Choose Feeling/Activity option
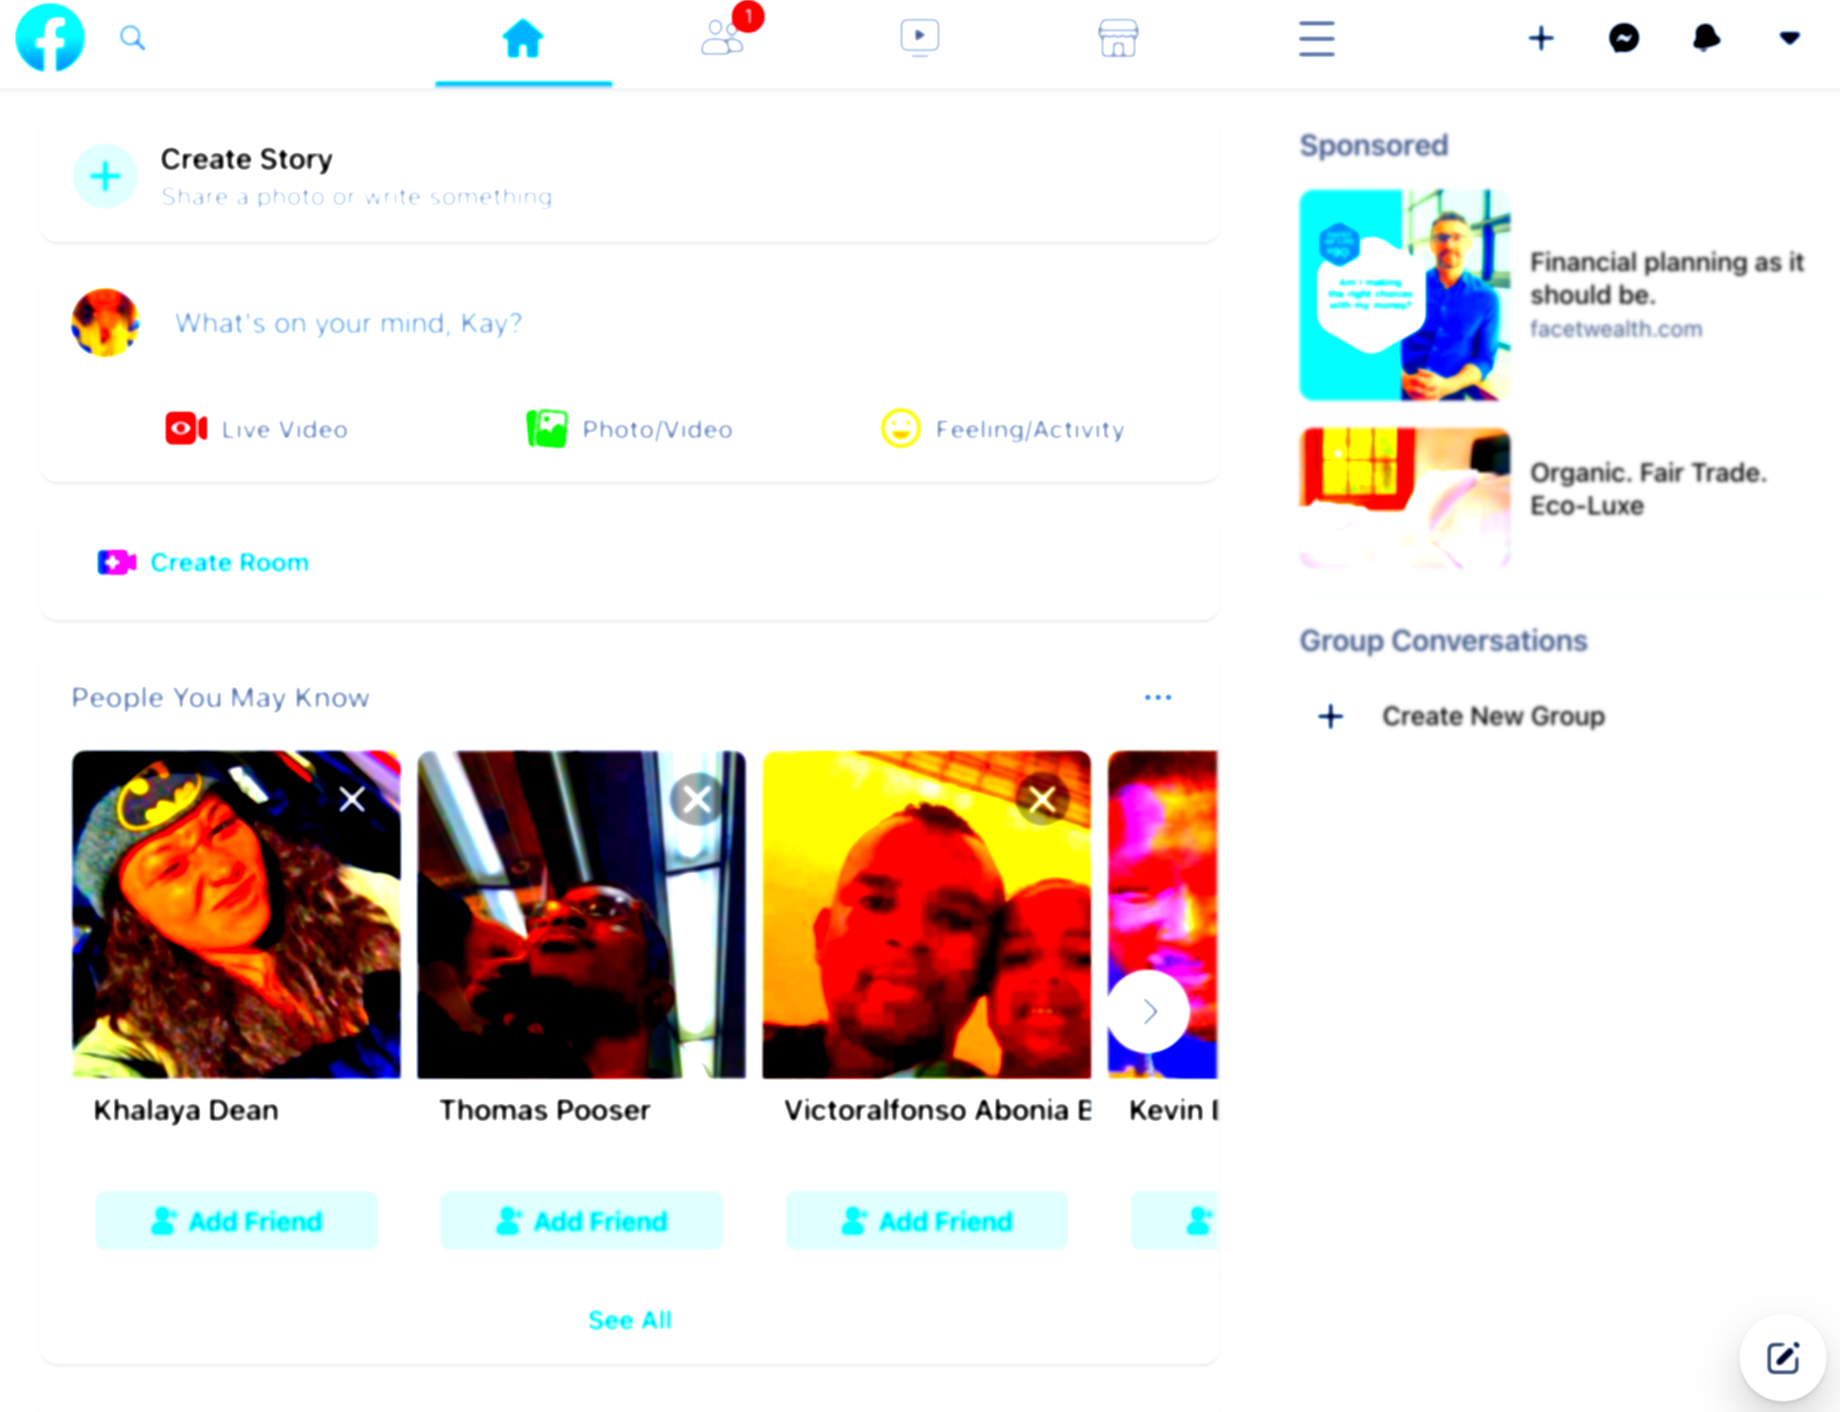The height and width of the screenshot is (1412, 1840). point(1003,429)
